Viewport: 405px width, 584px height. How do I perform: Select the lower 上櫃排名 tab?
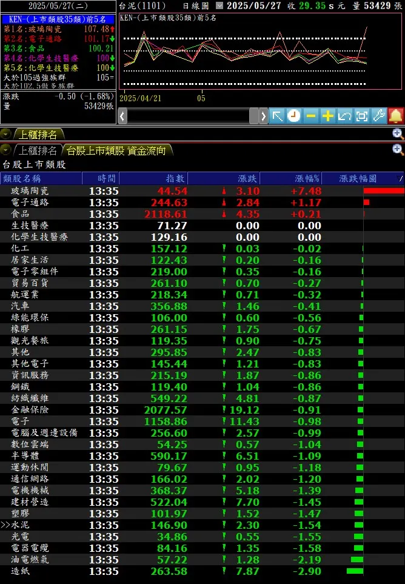pos(38,150)
